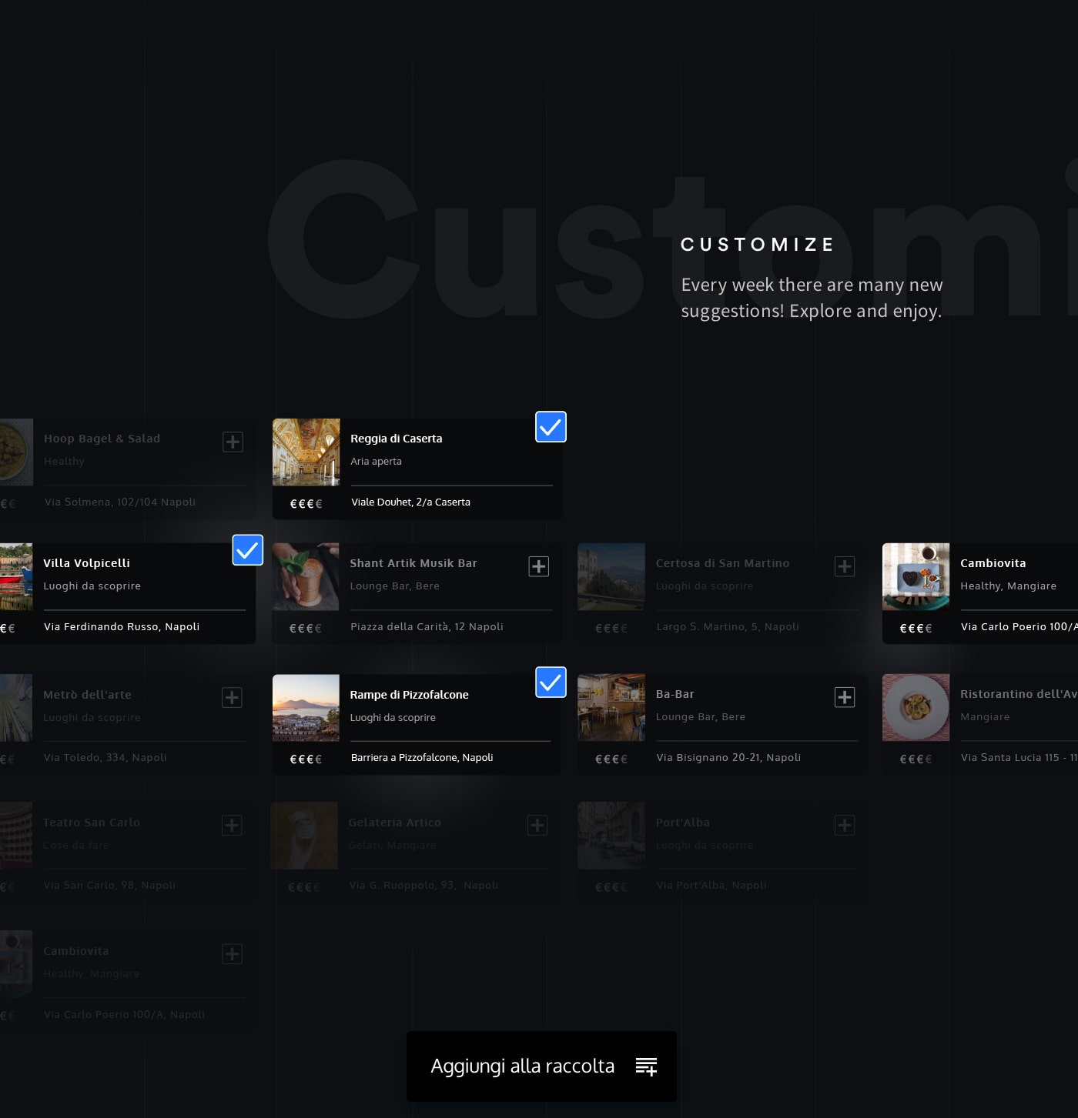Click the "Aria aperta" category label
The height and width of the screenshot is (1118, 1078).
pyautogui.click(x=377, y=462)
